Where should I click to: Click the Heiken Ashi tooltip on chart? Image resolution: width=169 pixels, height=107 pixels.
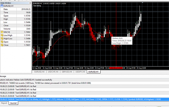pos(122,41)
